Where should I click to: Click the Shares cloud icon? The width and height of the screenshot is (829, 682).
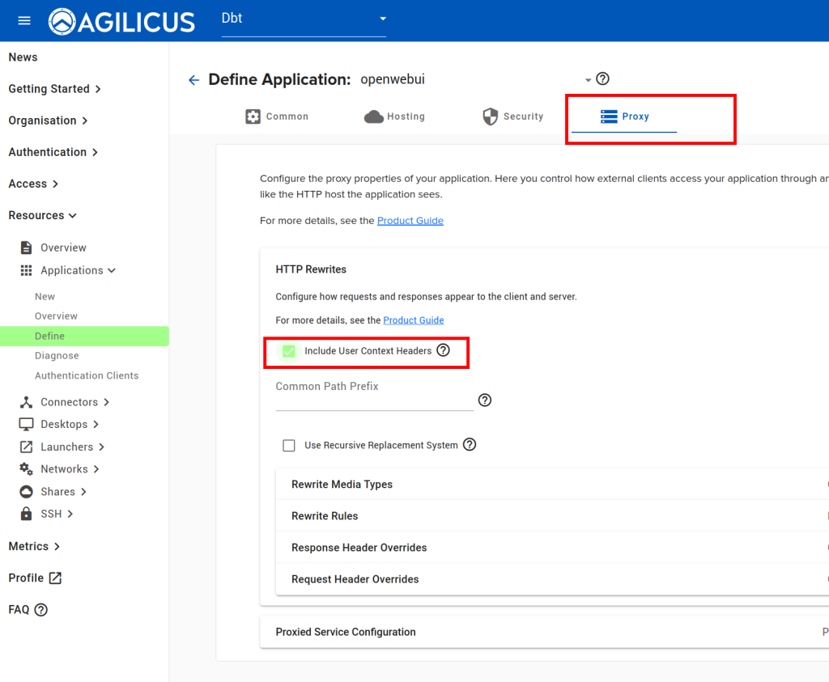point(26,492)
